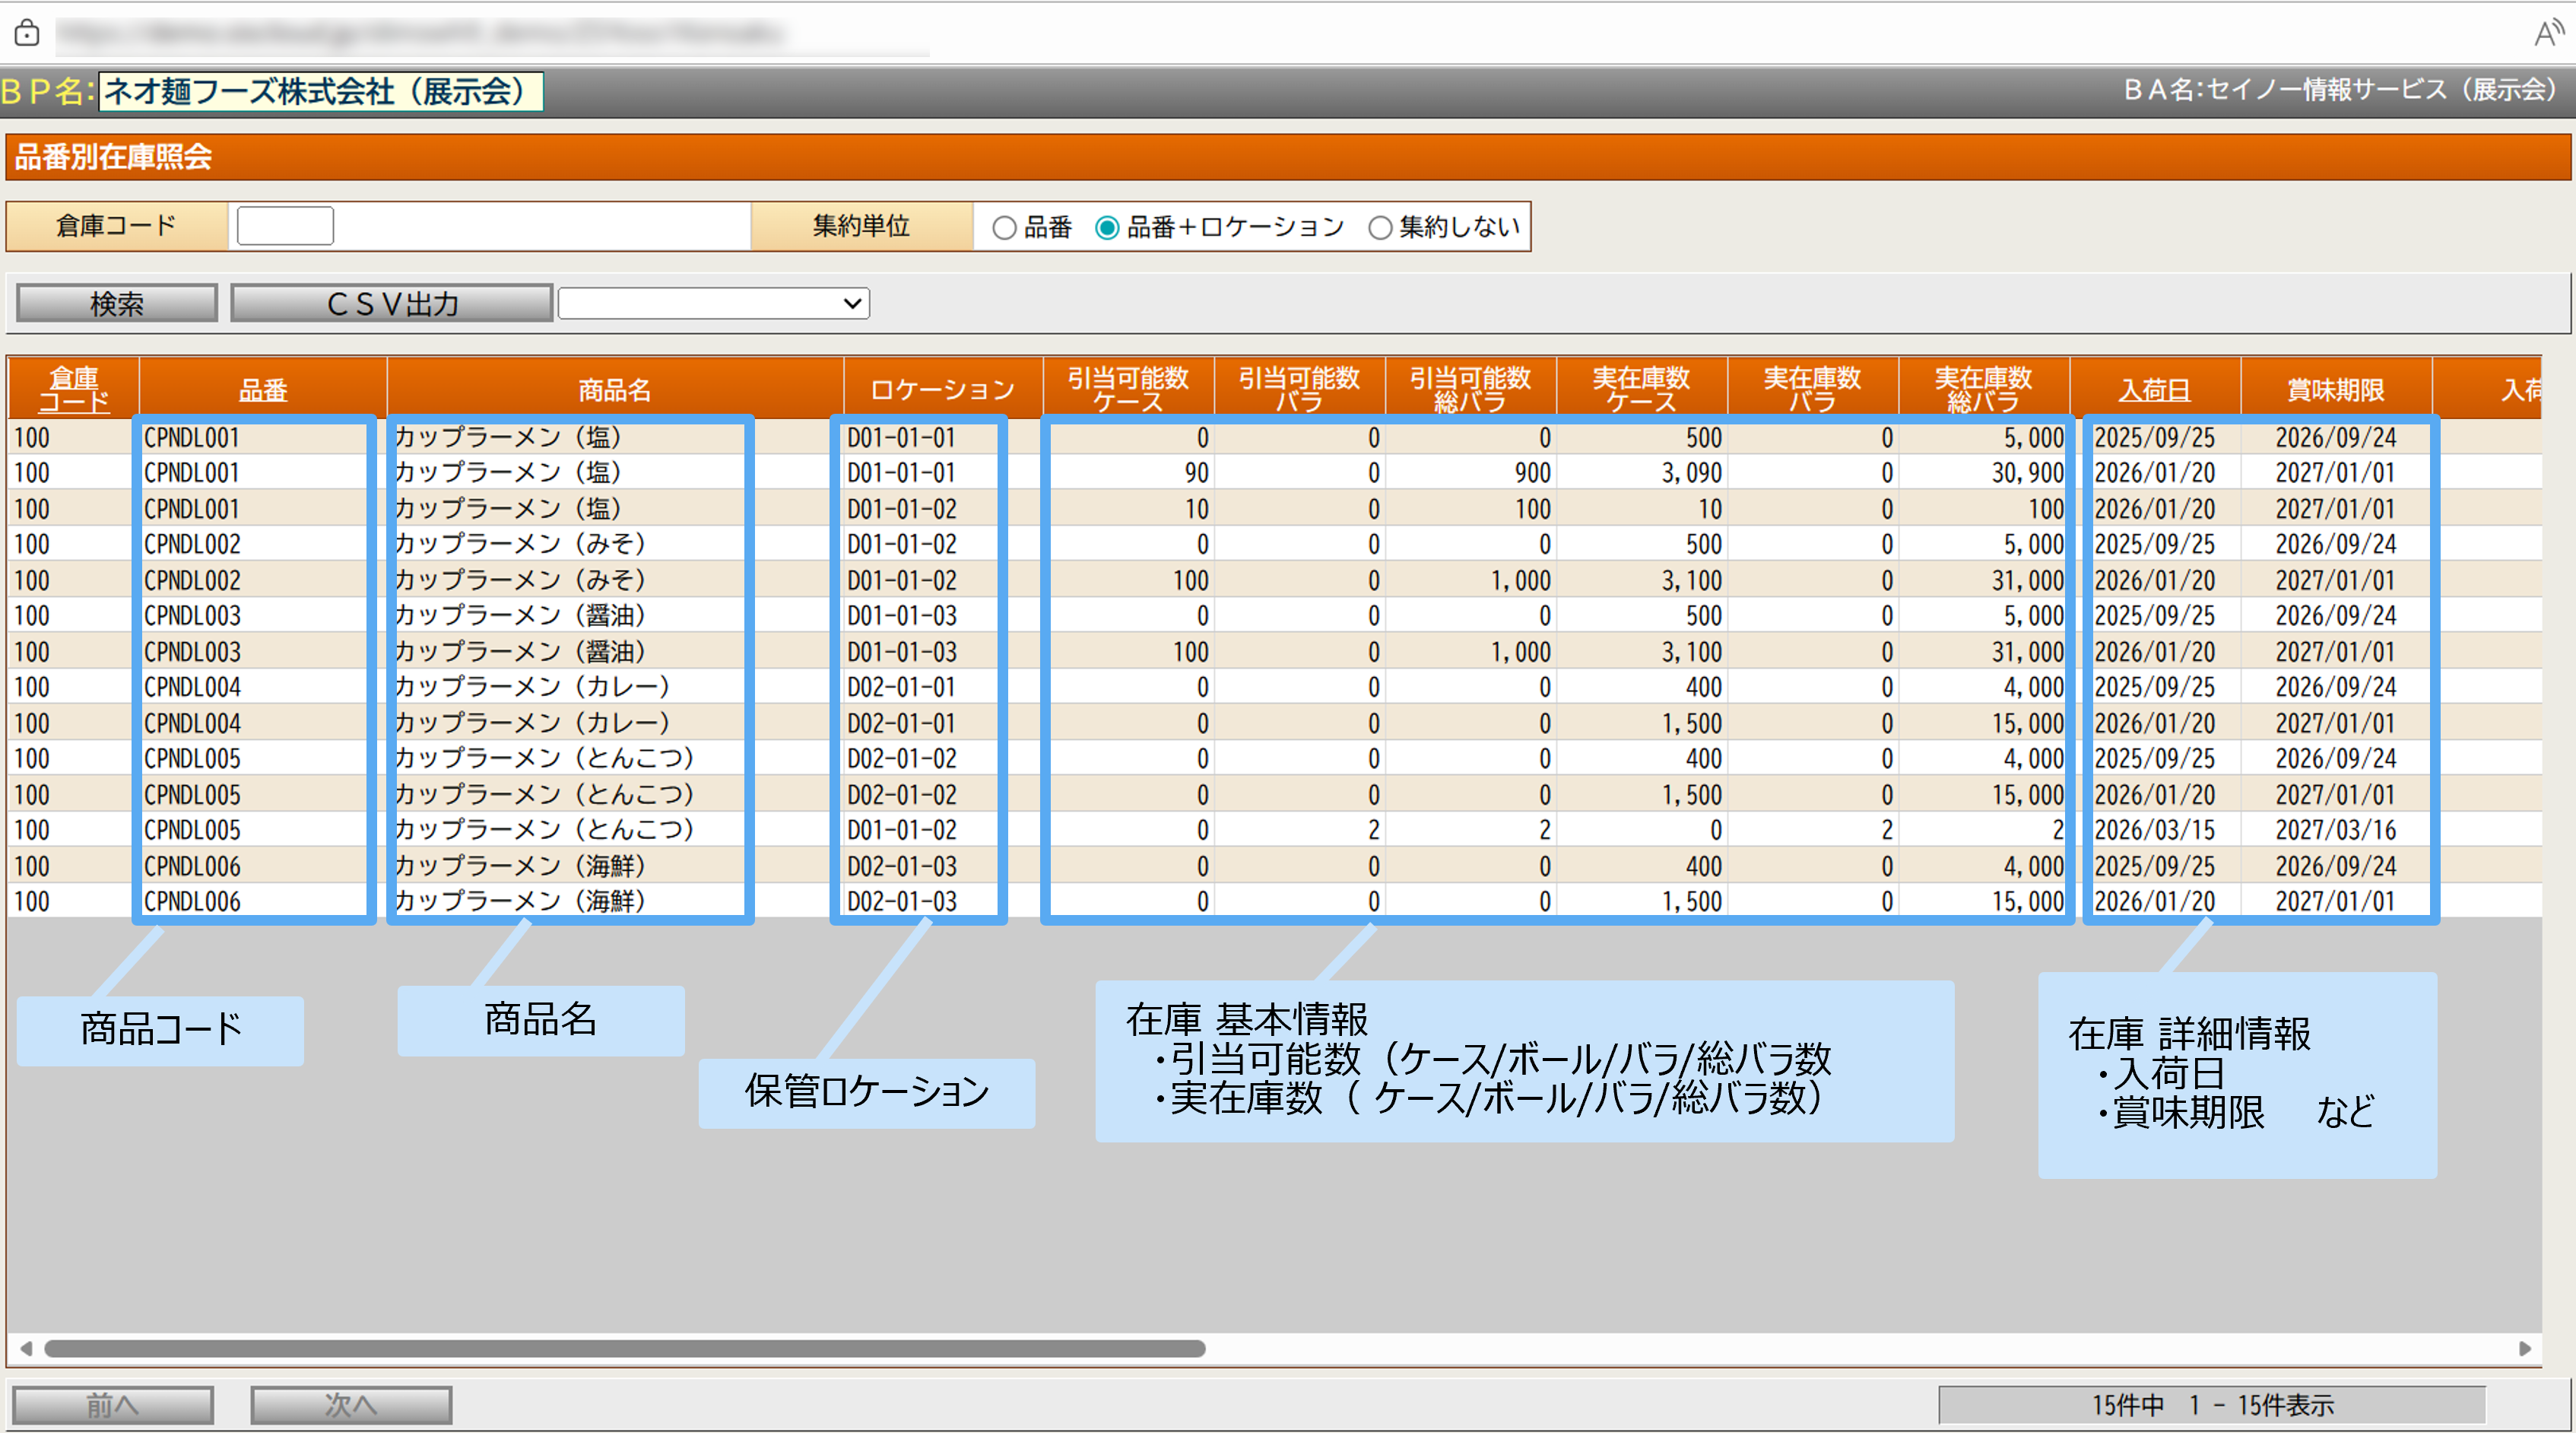
Task: Click the 賞味期限 column header
Action: (x=2336, y=389)
